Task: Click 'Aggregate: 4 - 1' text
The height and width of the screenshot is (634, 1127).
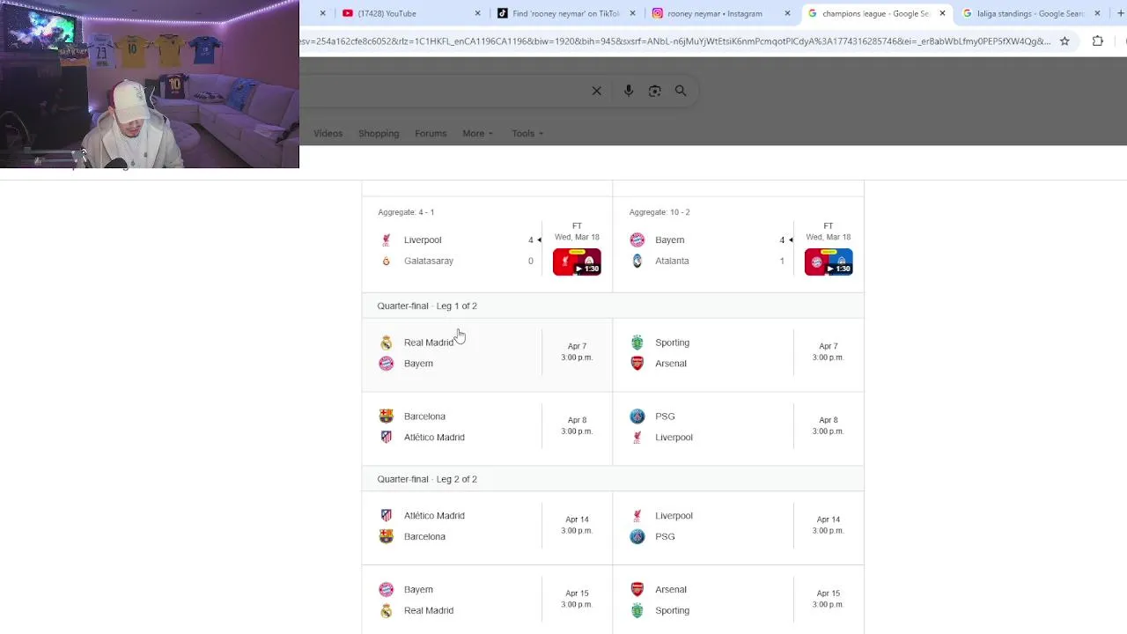Action: (406, 212)
